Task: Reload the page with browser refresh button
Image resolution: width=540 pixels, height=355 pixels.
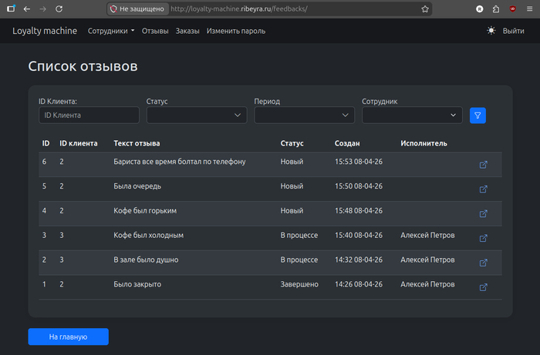Action: (63, 9)
